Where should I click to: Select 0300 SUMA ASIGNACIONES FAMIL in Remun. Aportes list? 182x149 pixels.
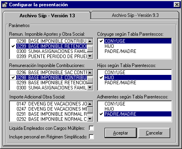48,51
